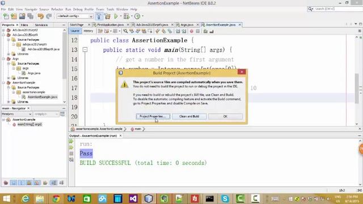Click the green Run Project icon
The height and width of the screenshot is (204, 363).
point(116,16)
